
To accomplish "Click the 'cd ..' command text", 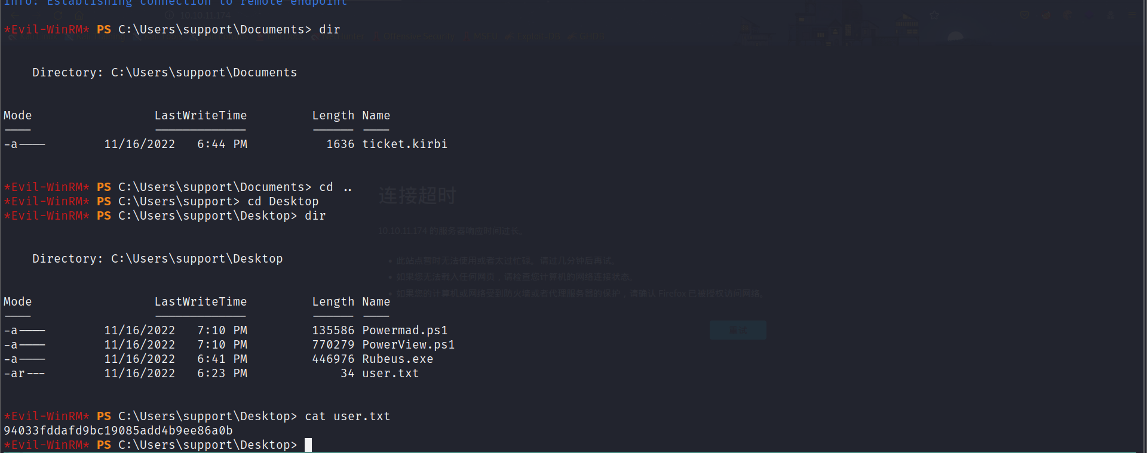I will (335, 187).
